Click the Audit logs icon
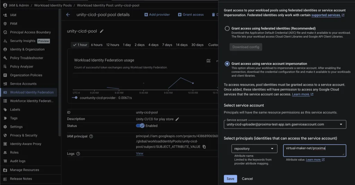Image resolution: width=355 pixels, height=185 pixels. (5, 161)
